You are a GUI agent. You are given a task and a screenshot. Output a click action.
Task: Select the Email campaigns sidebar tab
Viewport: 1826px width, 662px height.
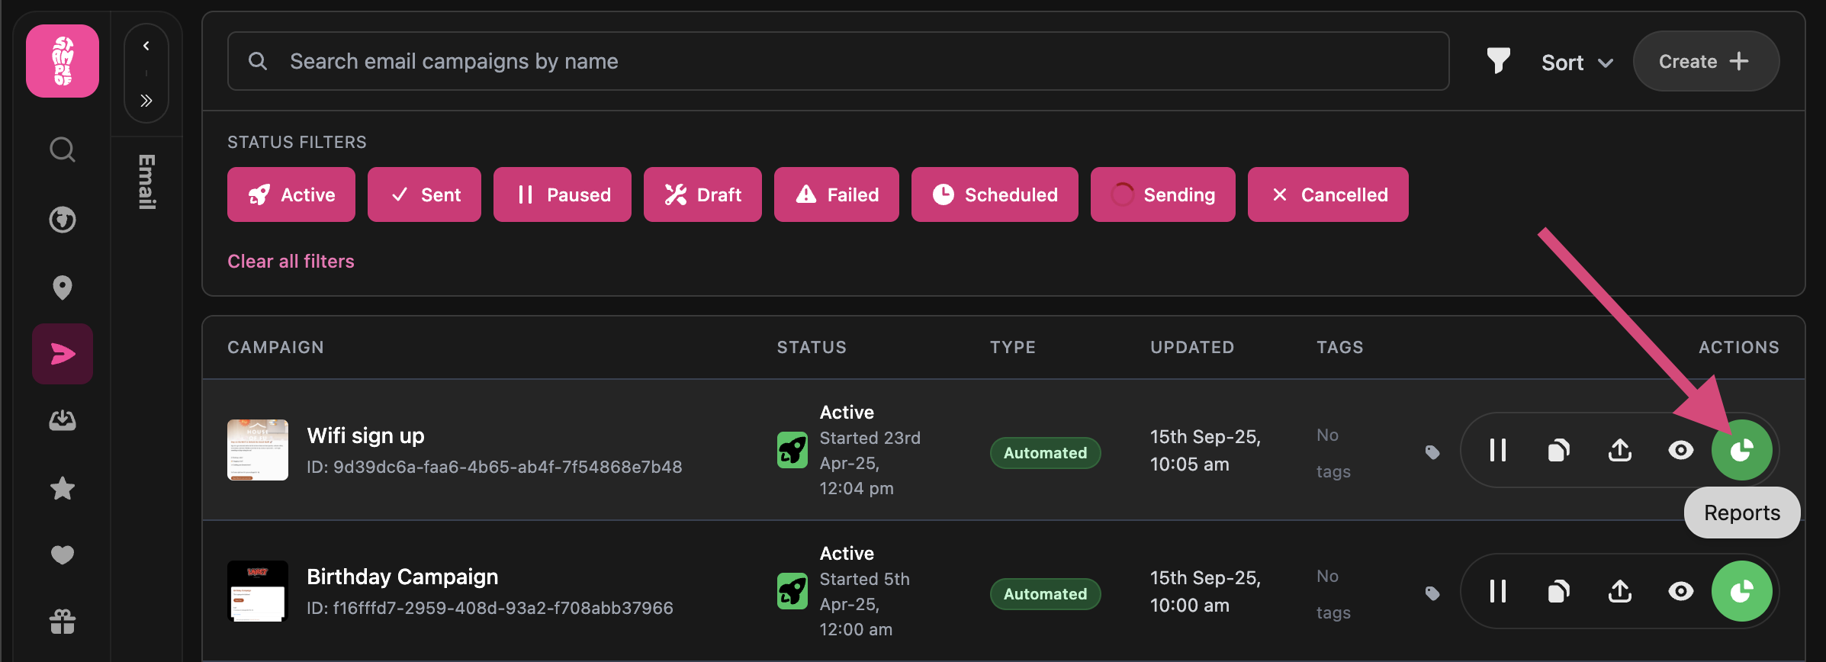[63, 354]
